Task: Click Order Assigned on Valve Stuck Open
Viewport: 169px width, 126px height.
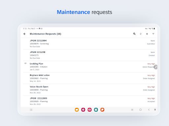Action: [x=149, y=90]
